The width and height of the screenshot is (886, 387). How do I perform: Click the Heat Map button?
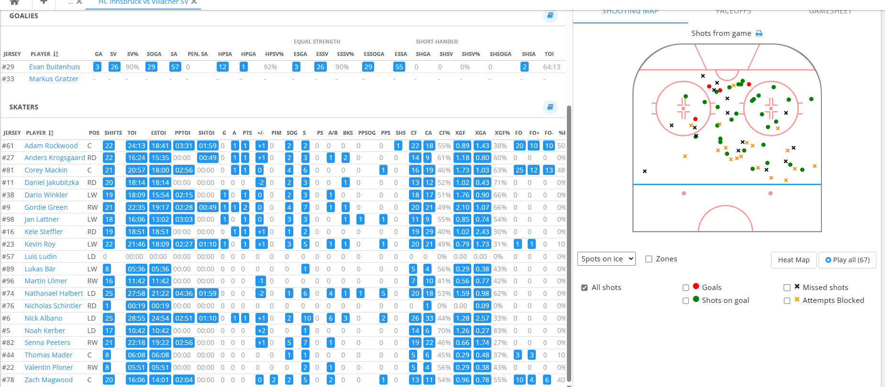click(x=793, y=260)
